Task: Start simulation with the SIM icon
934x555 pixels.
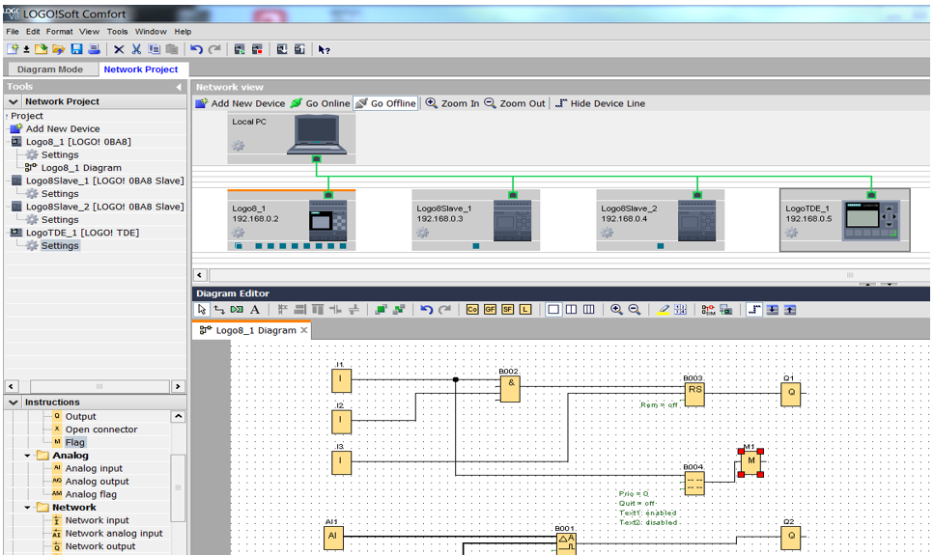Action: [708, 309]
